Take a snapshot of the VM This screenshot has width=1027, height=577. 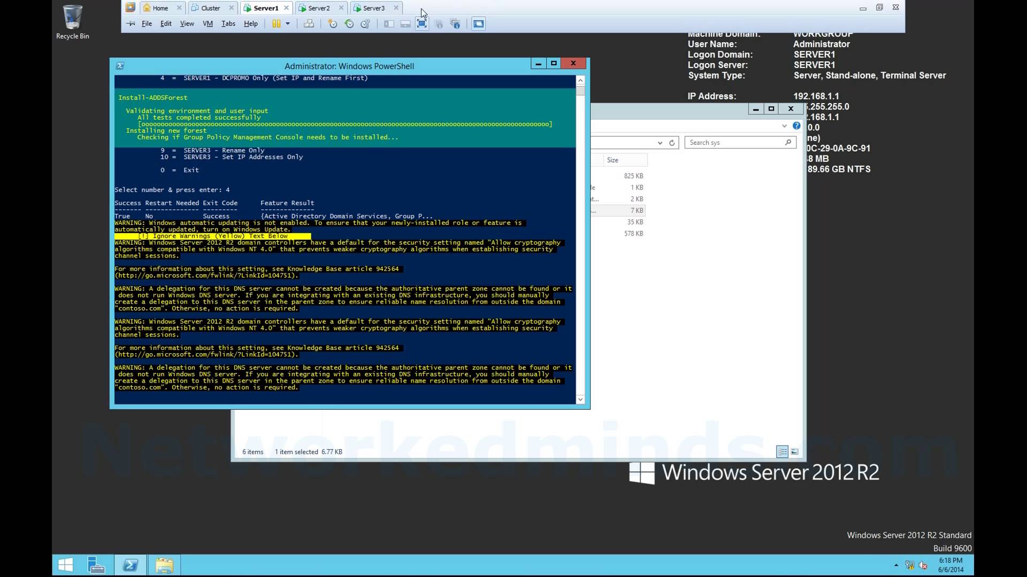[x=332, y=24]
